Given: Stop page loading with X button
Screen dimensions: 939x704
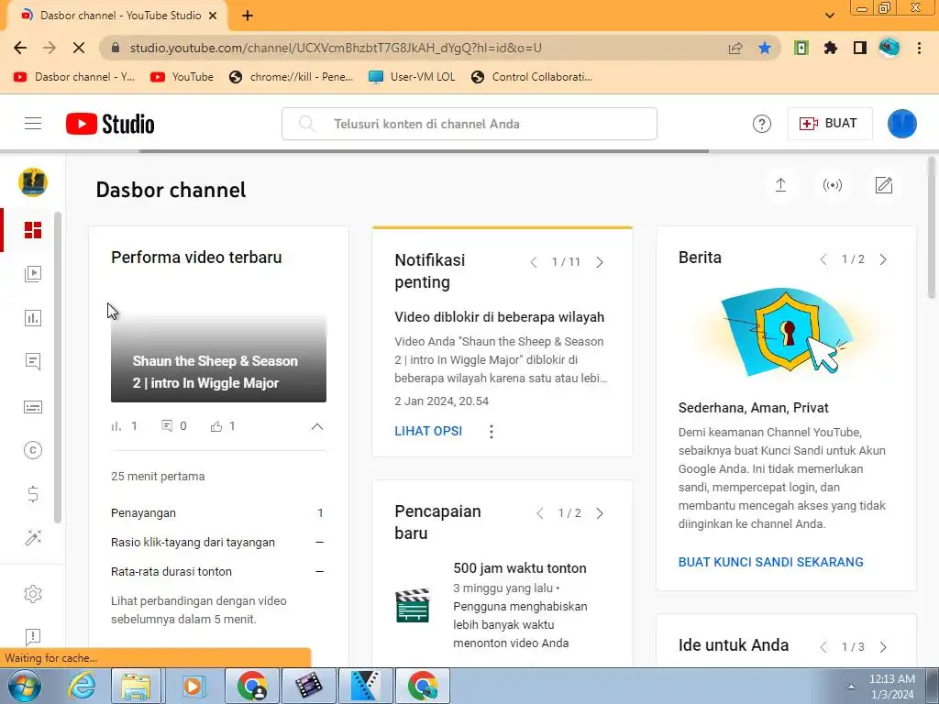Looking at the screenshot, I should click(x=79, y=48).
